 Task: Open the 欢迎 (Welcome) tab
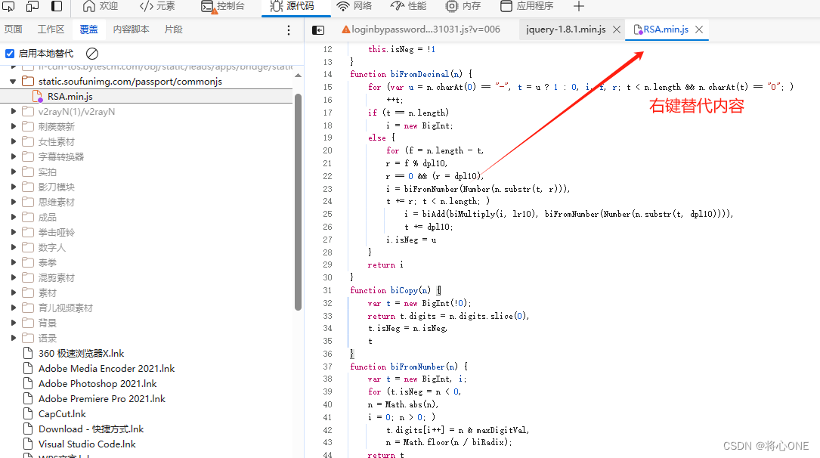pos(101,6)
